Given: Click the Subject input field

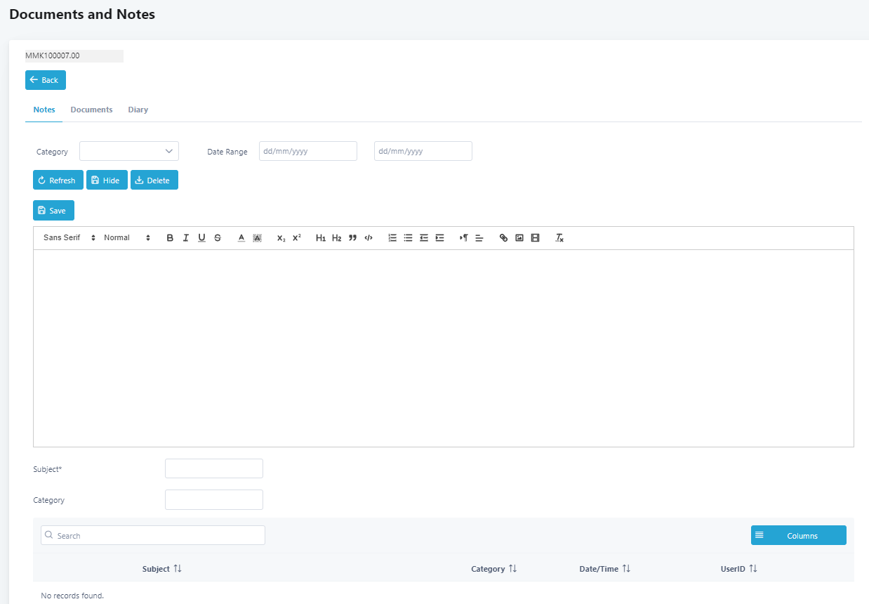Looking at the screenshot, I should [x=213, y=468].
